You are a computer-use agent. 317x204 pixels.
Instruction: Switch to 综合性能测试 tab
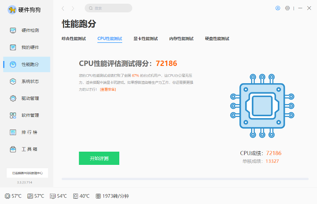[x=74, y=39]
